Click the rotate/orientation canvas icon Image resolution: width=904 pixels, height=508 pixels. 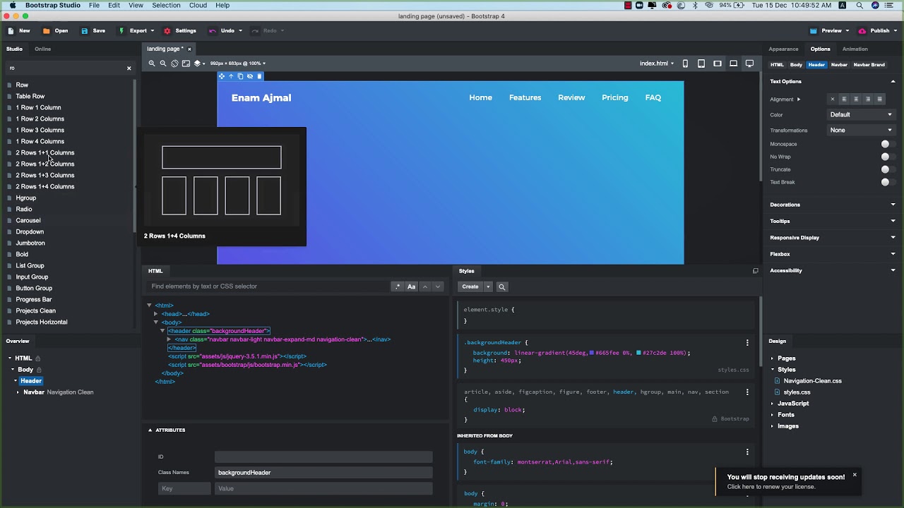(x=174, y=64)
